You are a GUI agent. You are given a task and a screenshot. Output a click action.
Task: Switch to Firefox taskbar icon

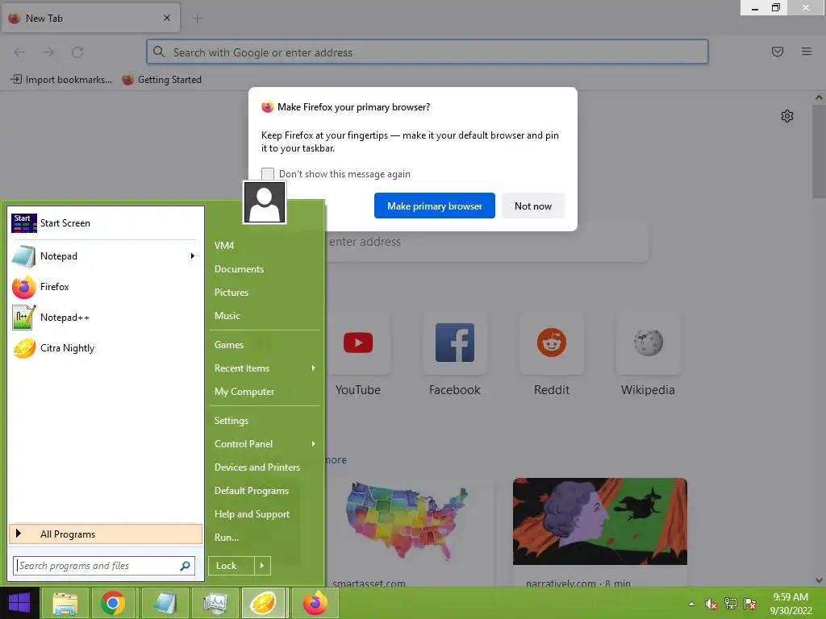click(315, 603)
